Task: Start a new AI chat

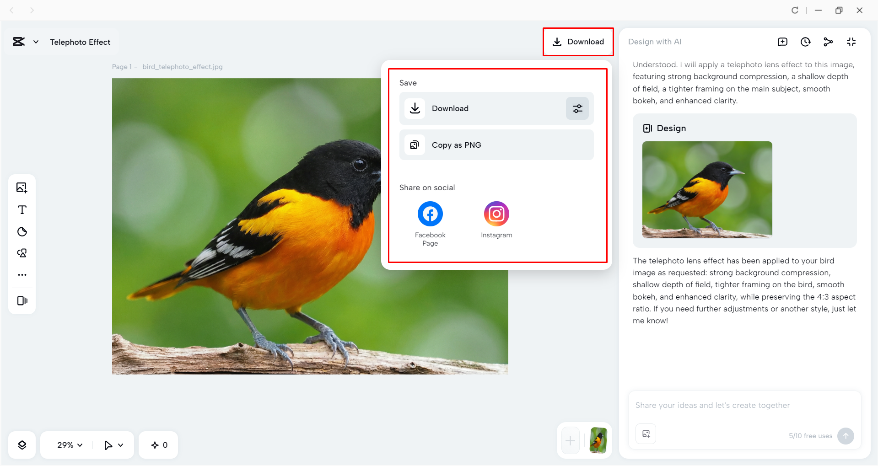Action: [x=782, y=42]
